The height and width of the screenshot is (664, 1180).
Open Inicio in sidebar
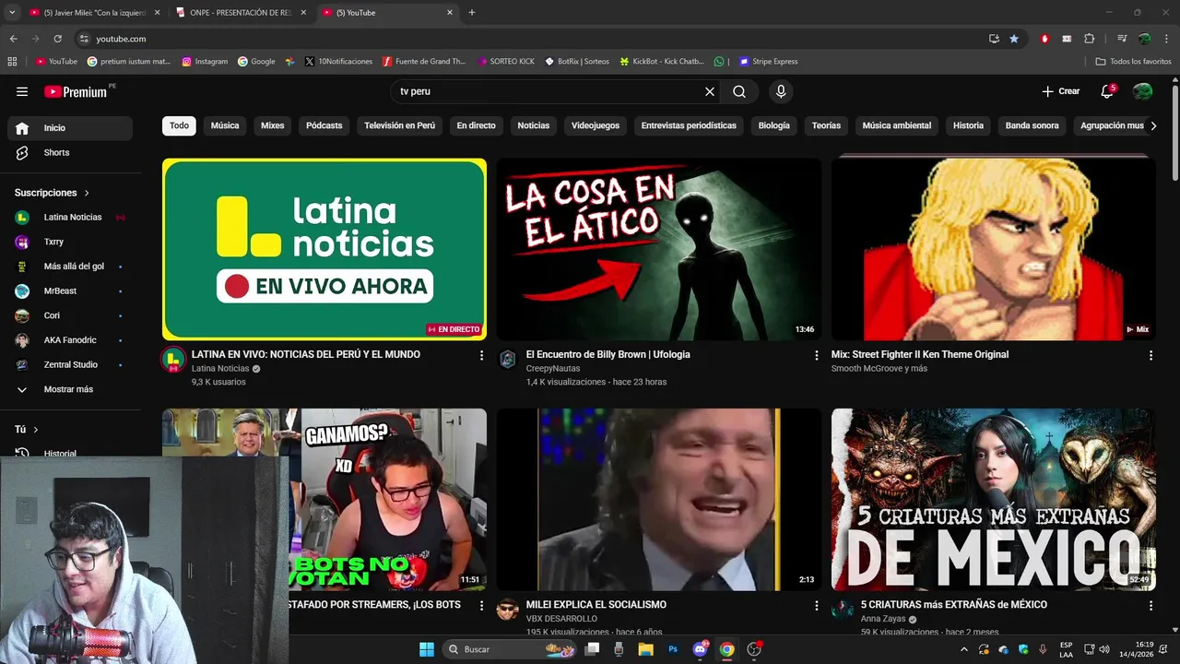click(x=70, y=128)
